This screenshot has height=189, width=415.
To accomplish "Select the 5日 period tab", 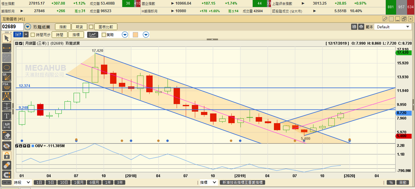I will (51, 182).
